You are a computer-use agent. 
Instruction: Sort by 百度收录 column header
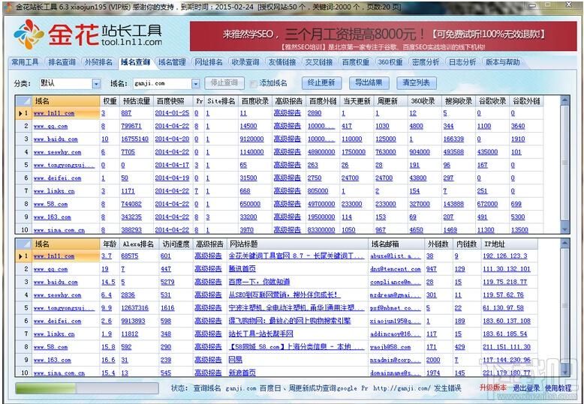[255, 101]
